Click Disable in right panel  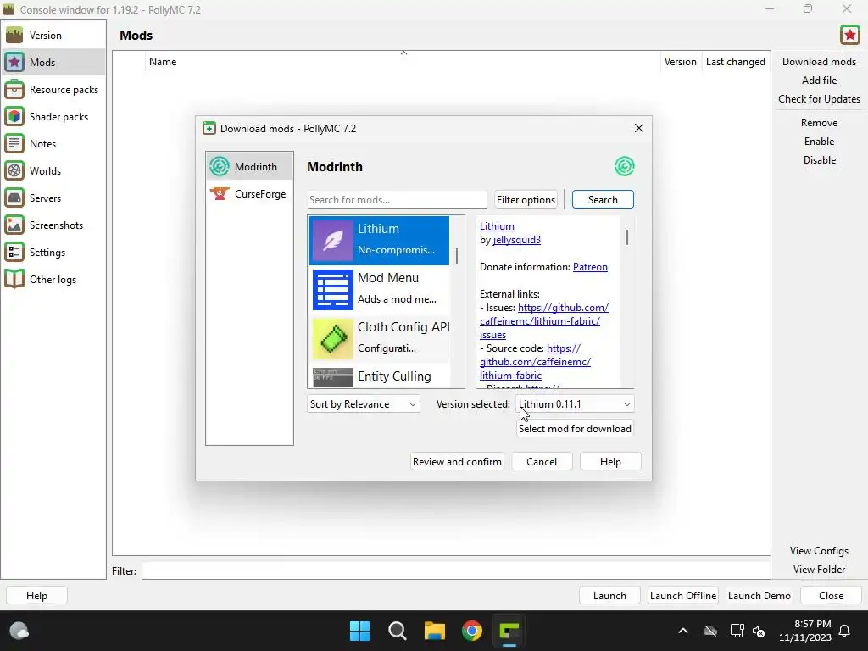819,160
